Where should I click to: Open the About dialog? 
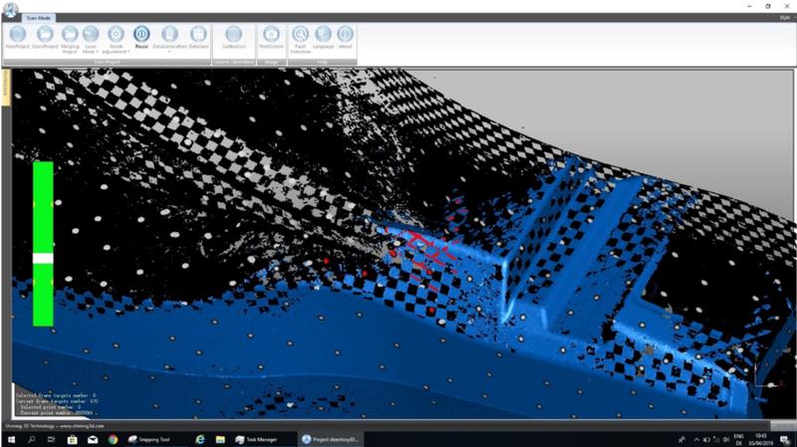click(345, 36)
